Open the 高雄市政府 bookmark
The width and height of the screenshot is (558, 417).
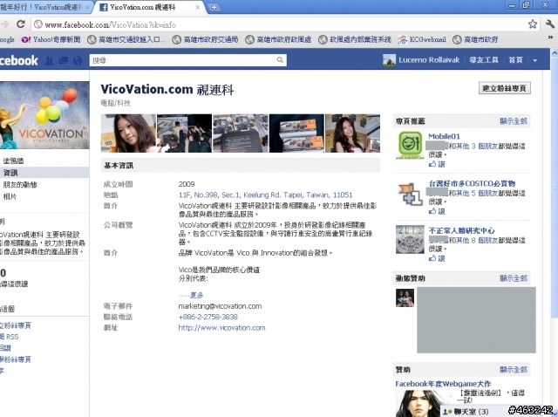coord(475,39)
